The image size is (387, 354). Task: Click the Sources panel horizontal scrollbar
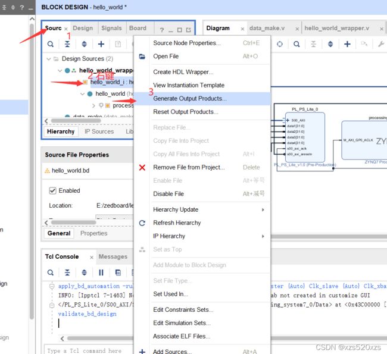[76, 121]
